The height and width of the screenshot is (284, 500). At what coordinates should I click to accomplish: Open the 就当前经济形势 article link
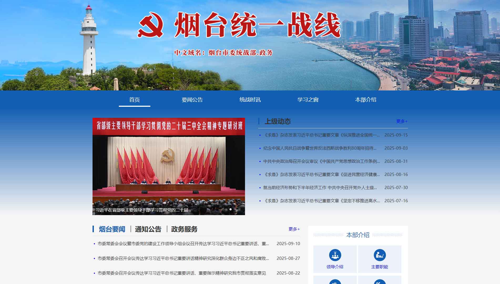tap(320, 187)
